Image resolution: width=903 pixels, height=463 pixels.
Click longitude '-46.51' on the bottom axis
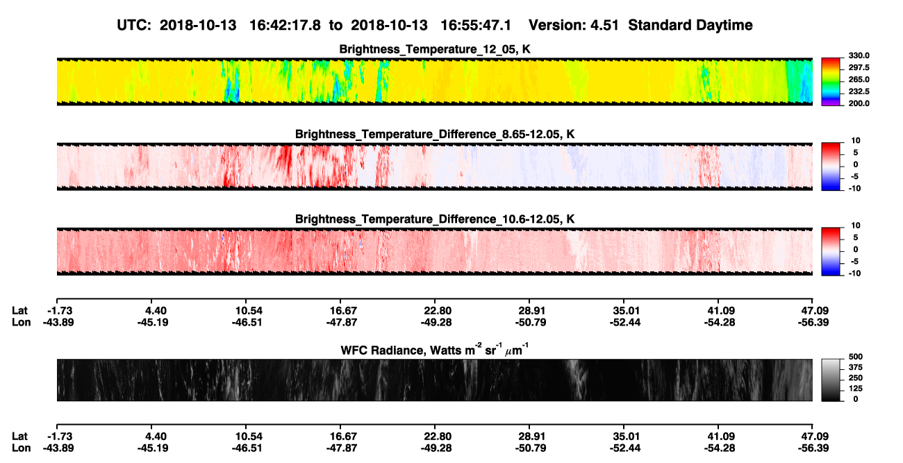[247, 448]
